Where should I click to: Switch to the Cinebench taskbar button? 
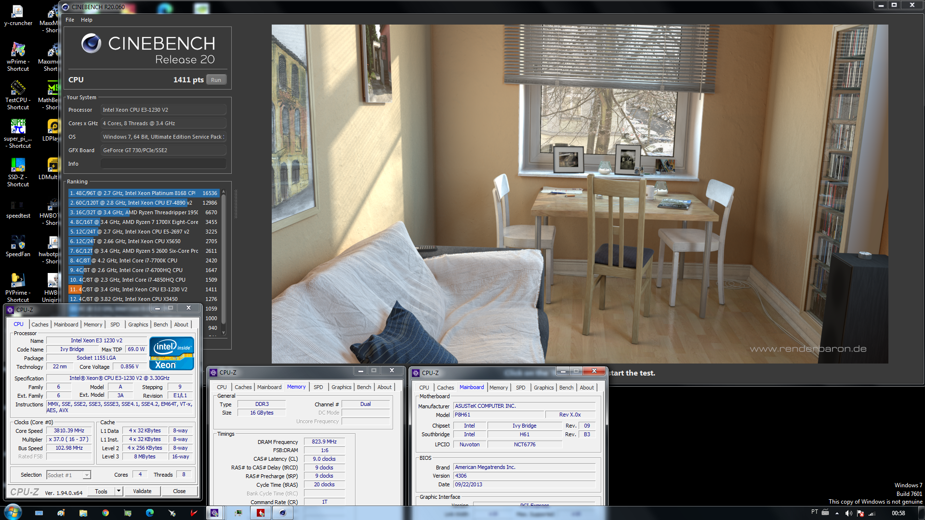(x=283, y=513)
